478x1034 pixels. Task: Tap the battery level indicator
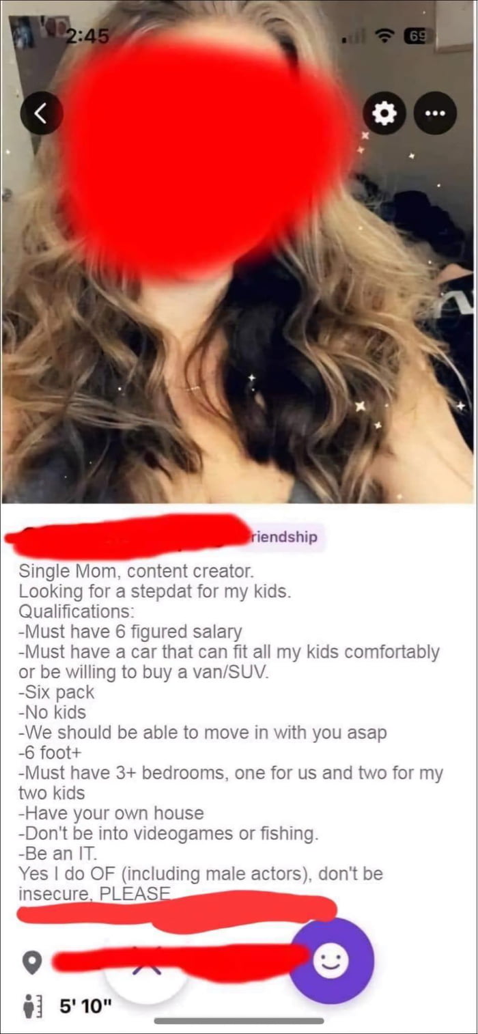click(x=418, y=36)
